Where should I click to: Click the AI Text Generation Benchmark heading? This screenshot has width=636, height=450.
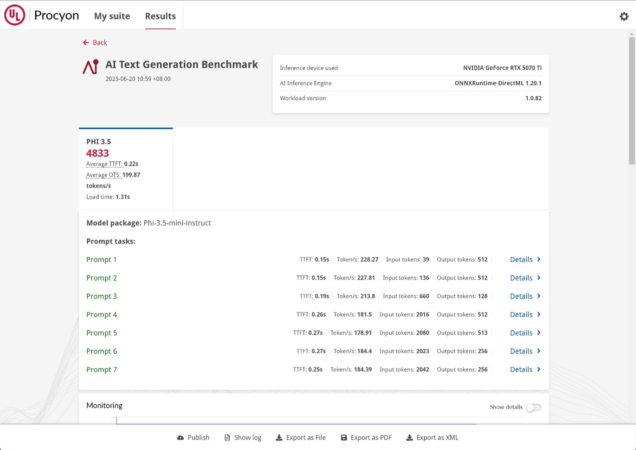(182, 64)
